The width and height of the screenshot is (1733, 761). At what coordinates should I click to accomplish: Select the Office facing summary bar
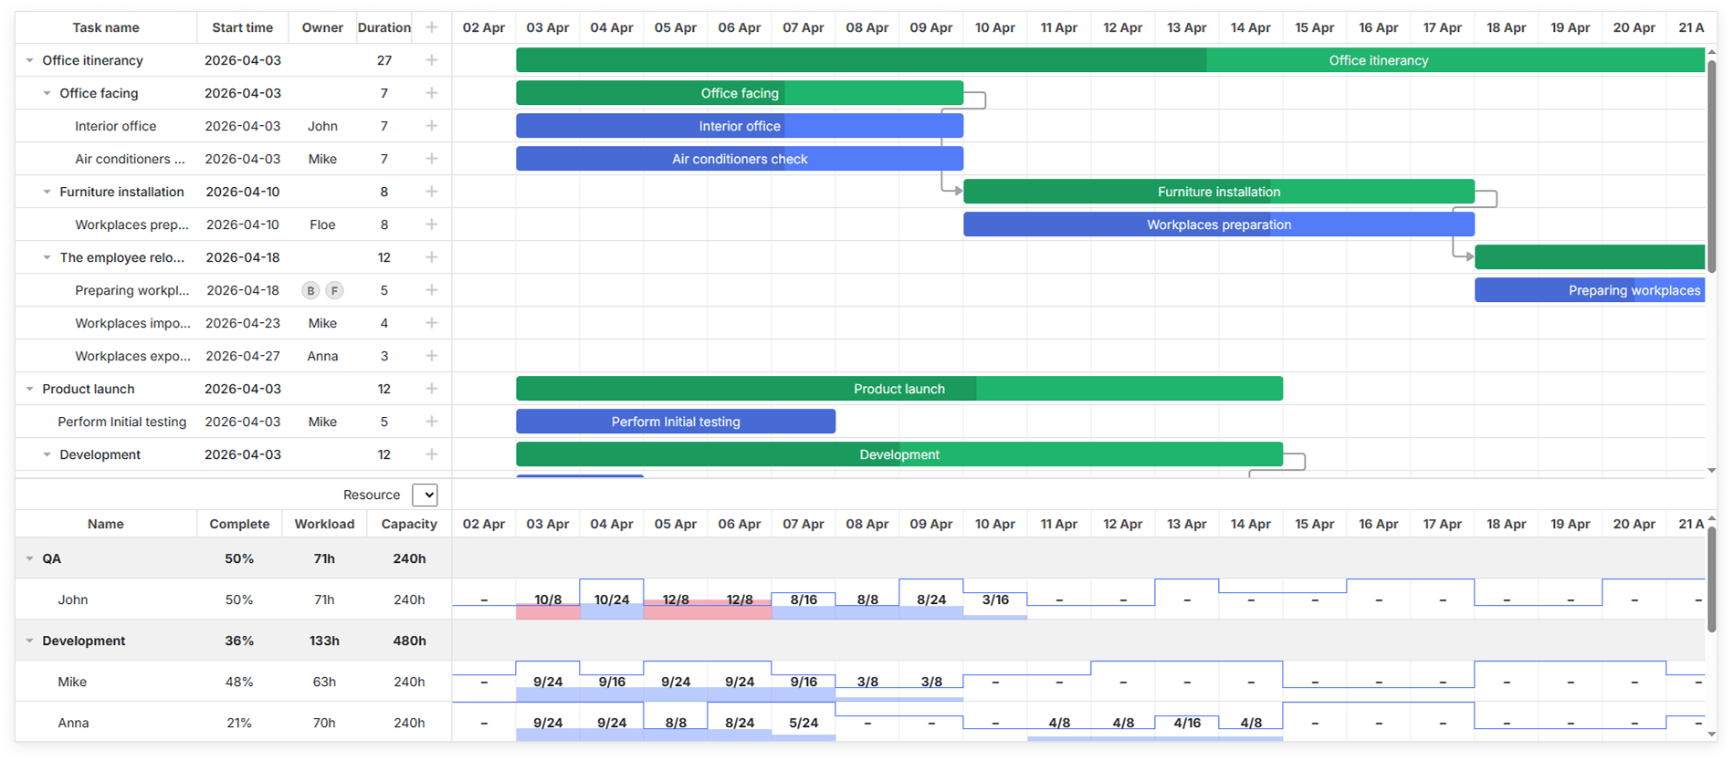[x=740, y=93]
